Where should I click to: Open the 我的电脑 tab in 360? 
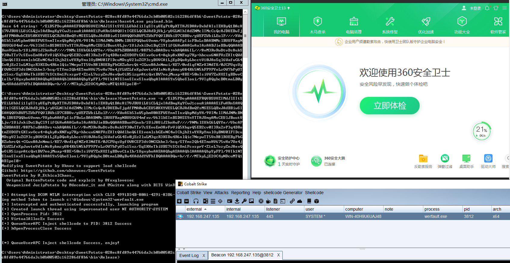(x=281, y=25)
